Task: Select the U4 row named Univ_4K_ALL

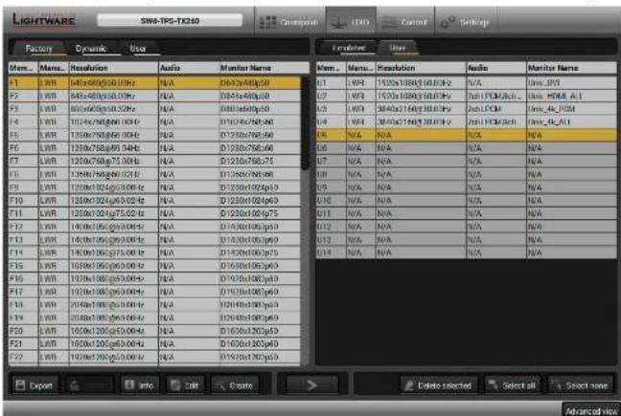Action: [466, 121]
